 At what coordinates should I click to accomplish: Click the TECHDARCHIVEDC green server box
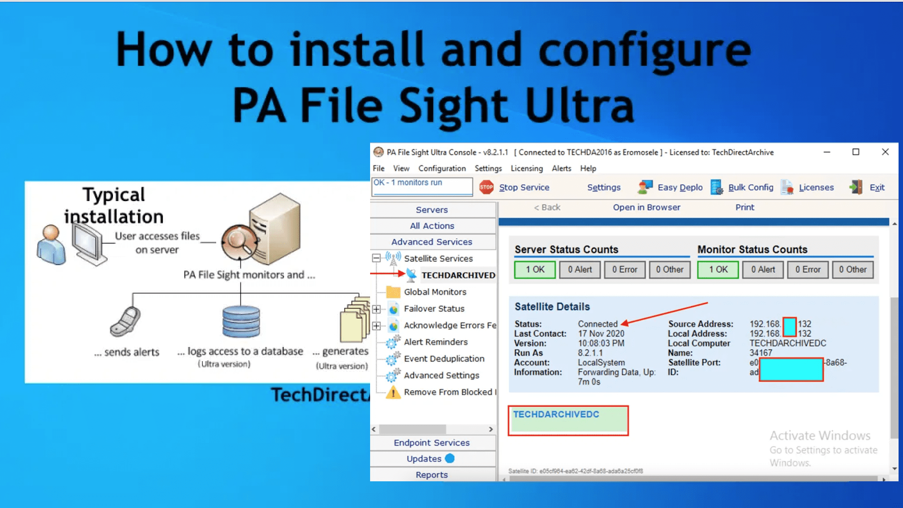[568, 420]
